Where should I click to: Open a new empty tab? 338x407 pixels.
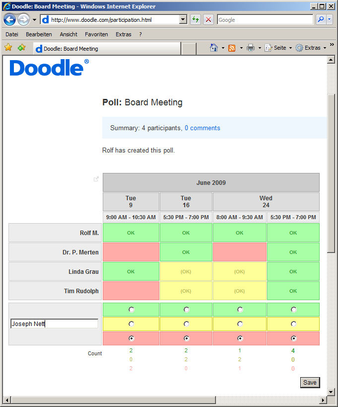(x=189, y=49)
